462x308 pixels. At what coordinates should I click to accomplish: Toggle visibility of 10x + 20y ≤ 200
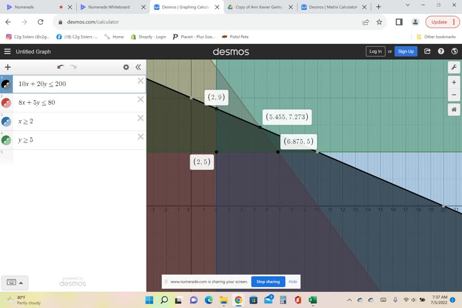pyautogui.click(x=6, y=84)
